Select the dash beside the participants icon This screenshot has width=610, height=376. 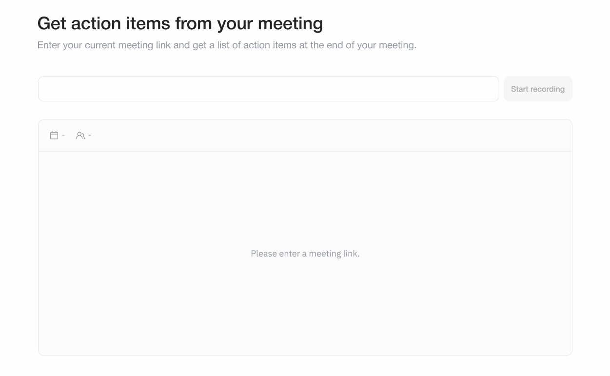point(90,136)
